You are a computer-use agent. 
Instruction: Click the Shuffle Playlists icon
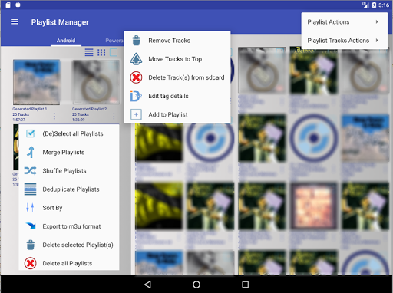tap(30, 170)
